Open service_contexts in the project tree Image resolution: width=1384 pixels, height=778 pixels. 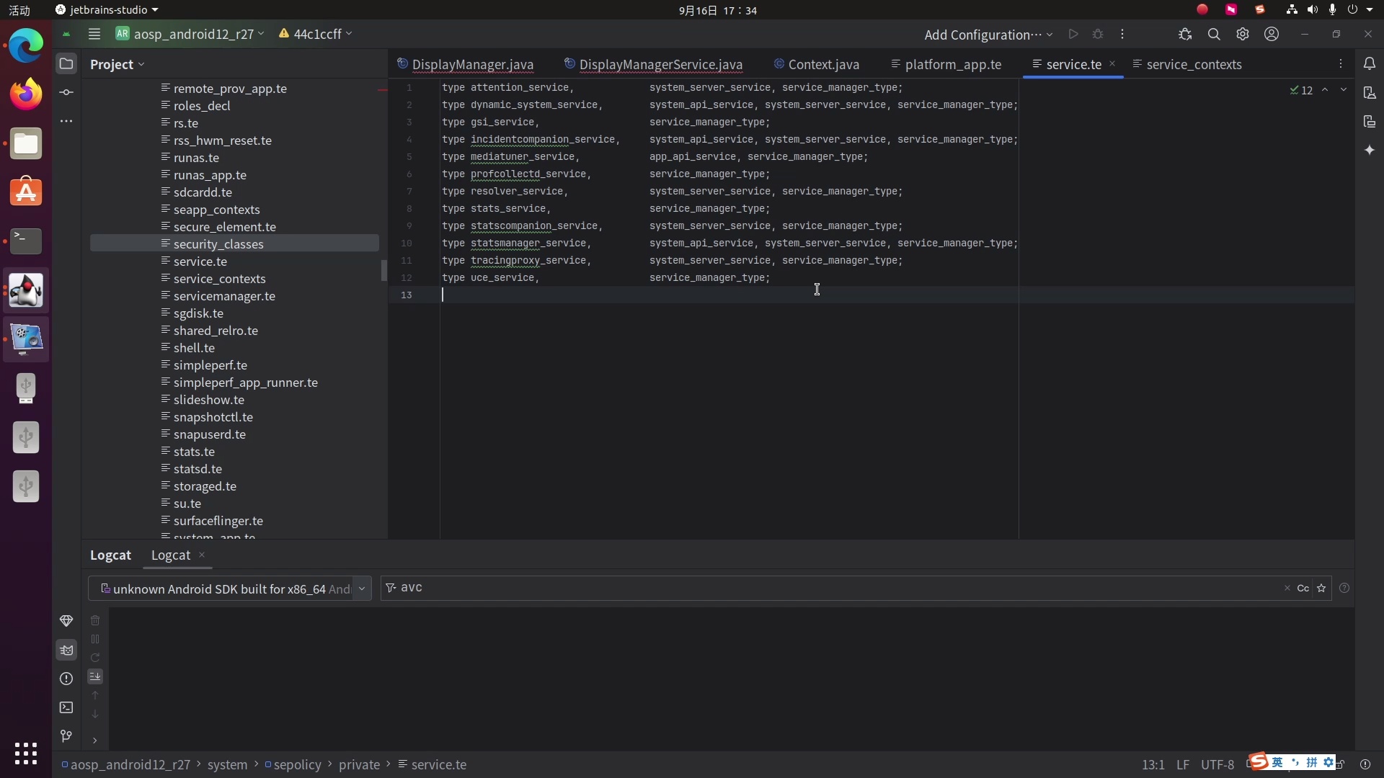(219, 279)
